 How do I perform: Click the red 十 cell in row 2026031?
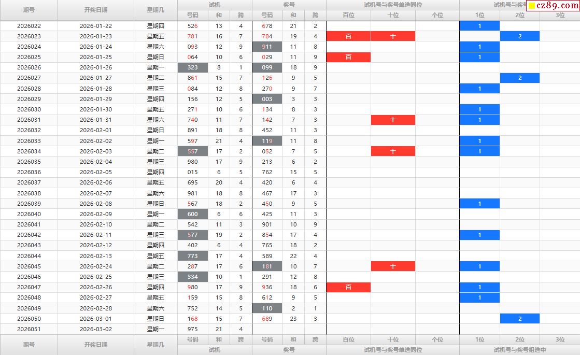[393, 120]
